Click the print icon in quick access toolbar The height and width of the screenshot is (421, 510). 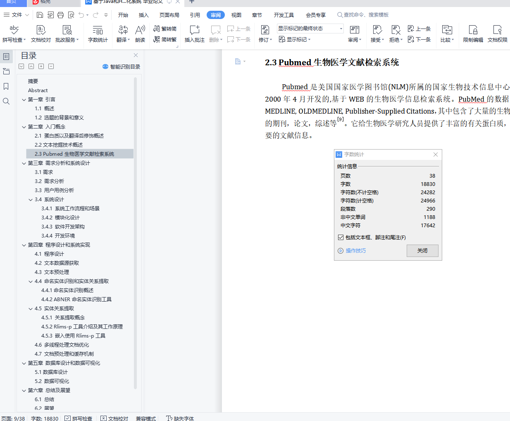pyautogui.click(x=60, y=15)
